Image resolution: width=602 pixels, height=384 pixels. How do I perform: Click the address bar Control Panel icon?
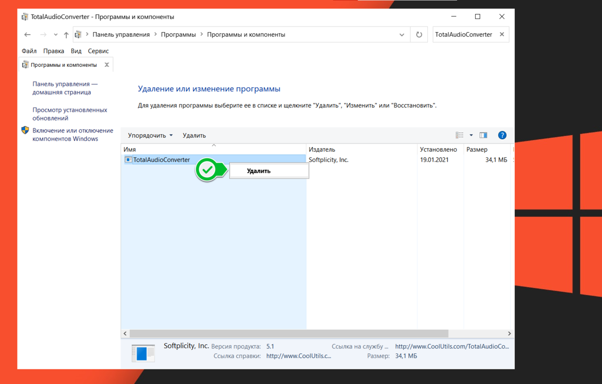(78, 35)
